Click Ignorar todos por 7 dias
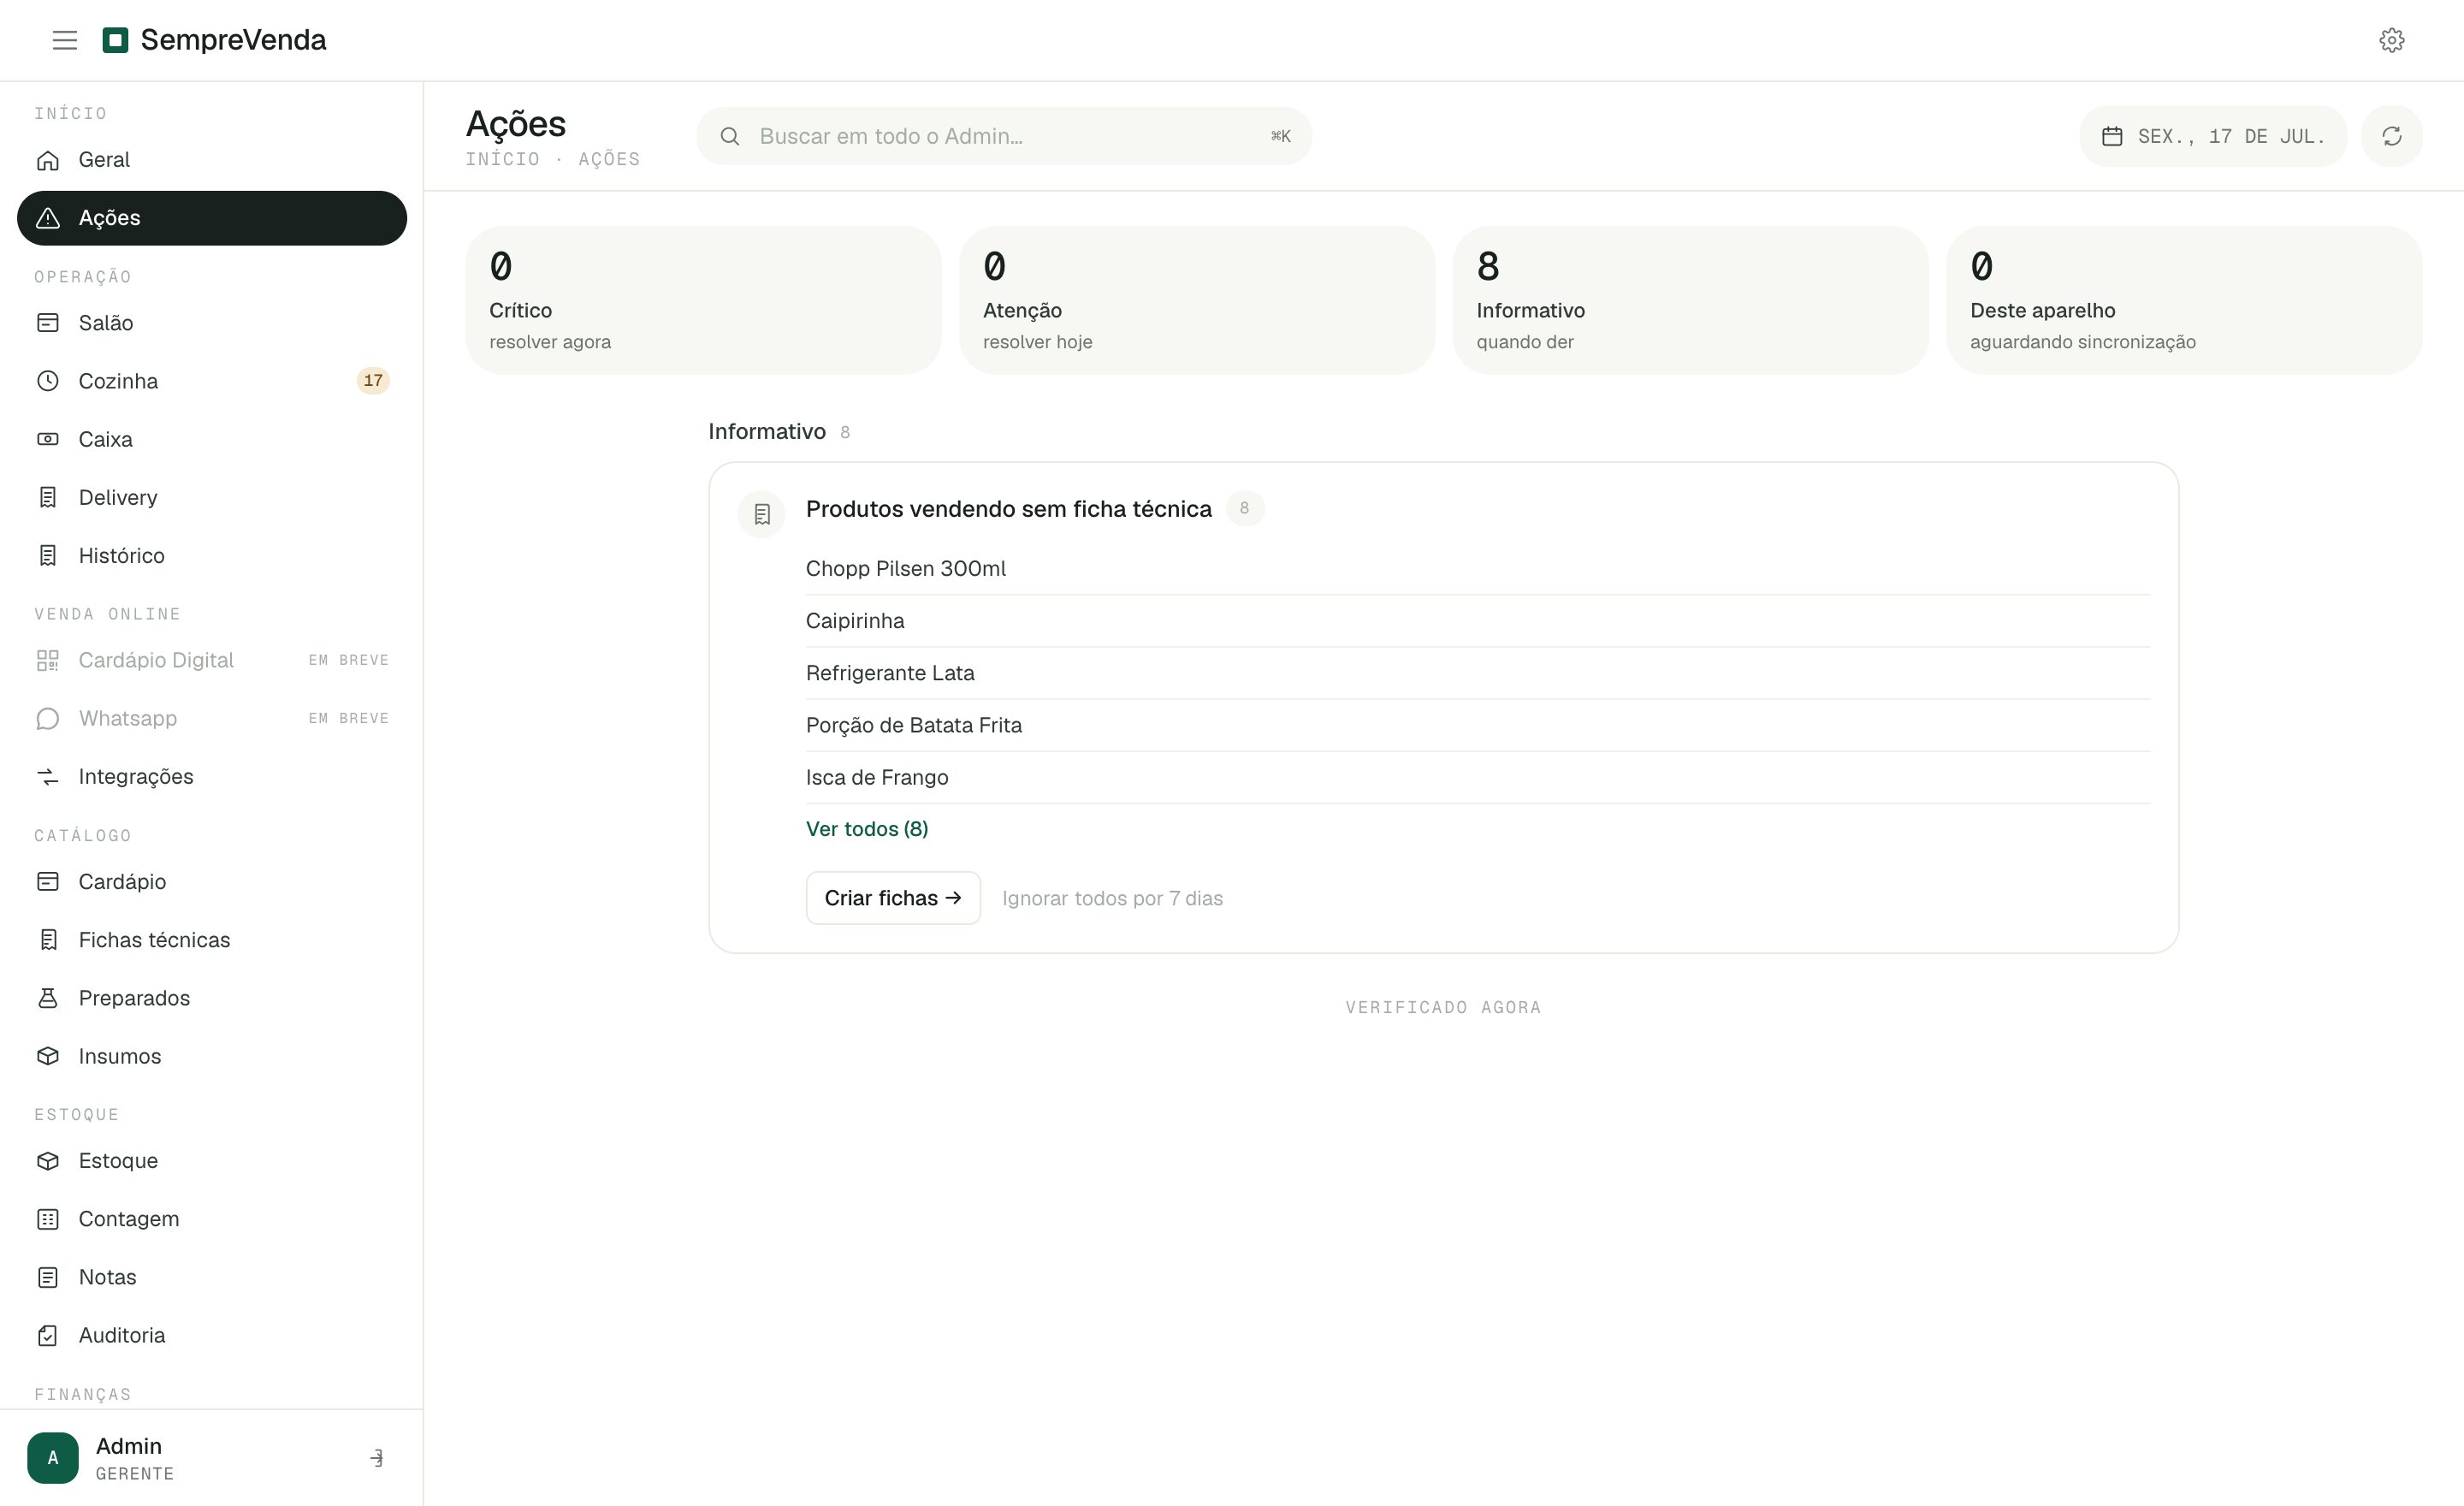 pyautogui.click(x=1112, y=898)
